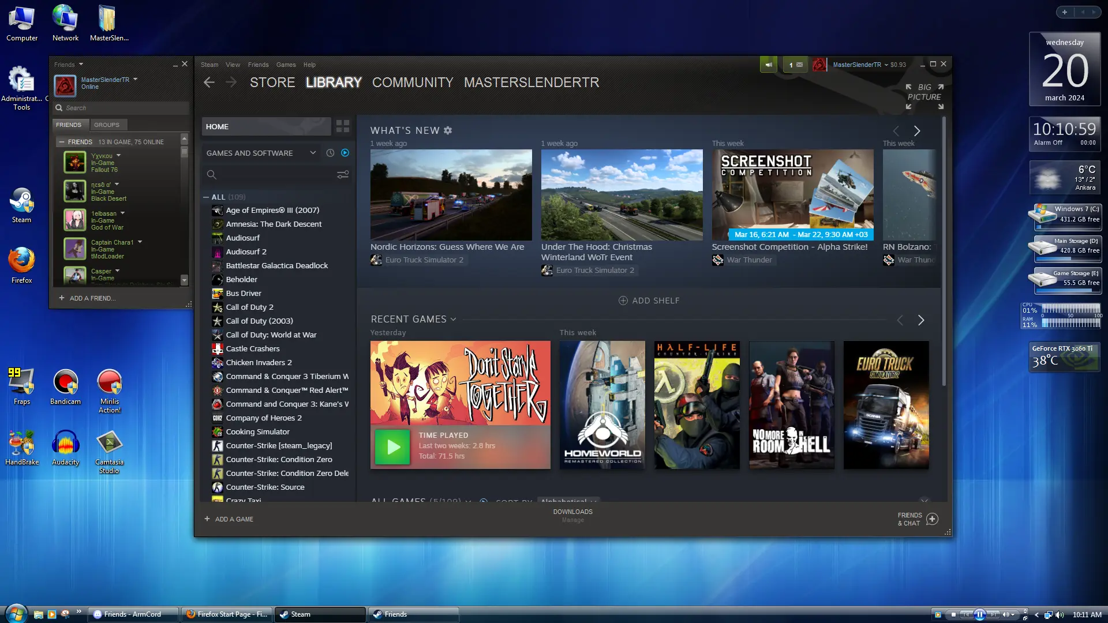Screen dimensions: 1108x623
Task: Open Administrative Tools desktop icon
Action: (22, 88)
